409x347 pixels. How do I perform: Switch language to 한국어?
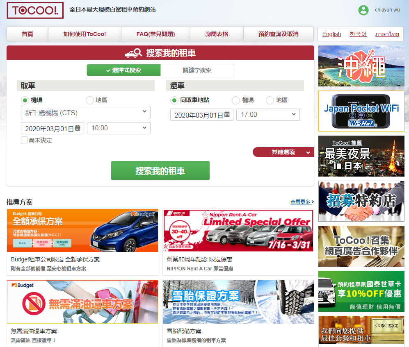coord(358,34)
